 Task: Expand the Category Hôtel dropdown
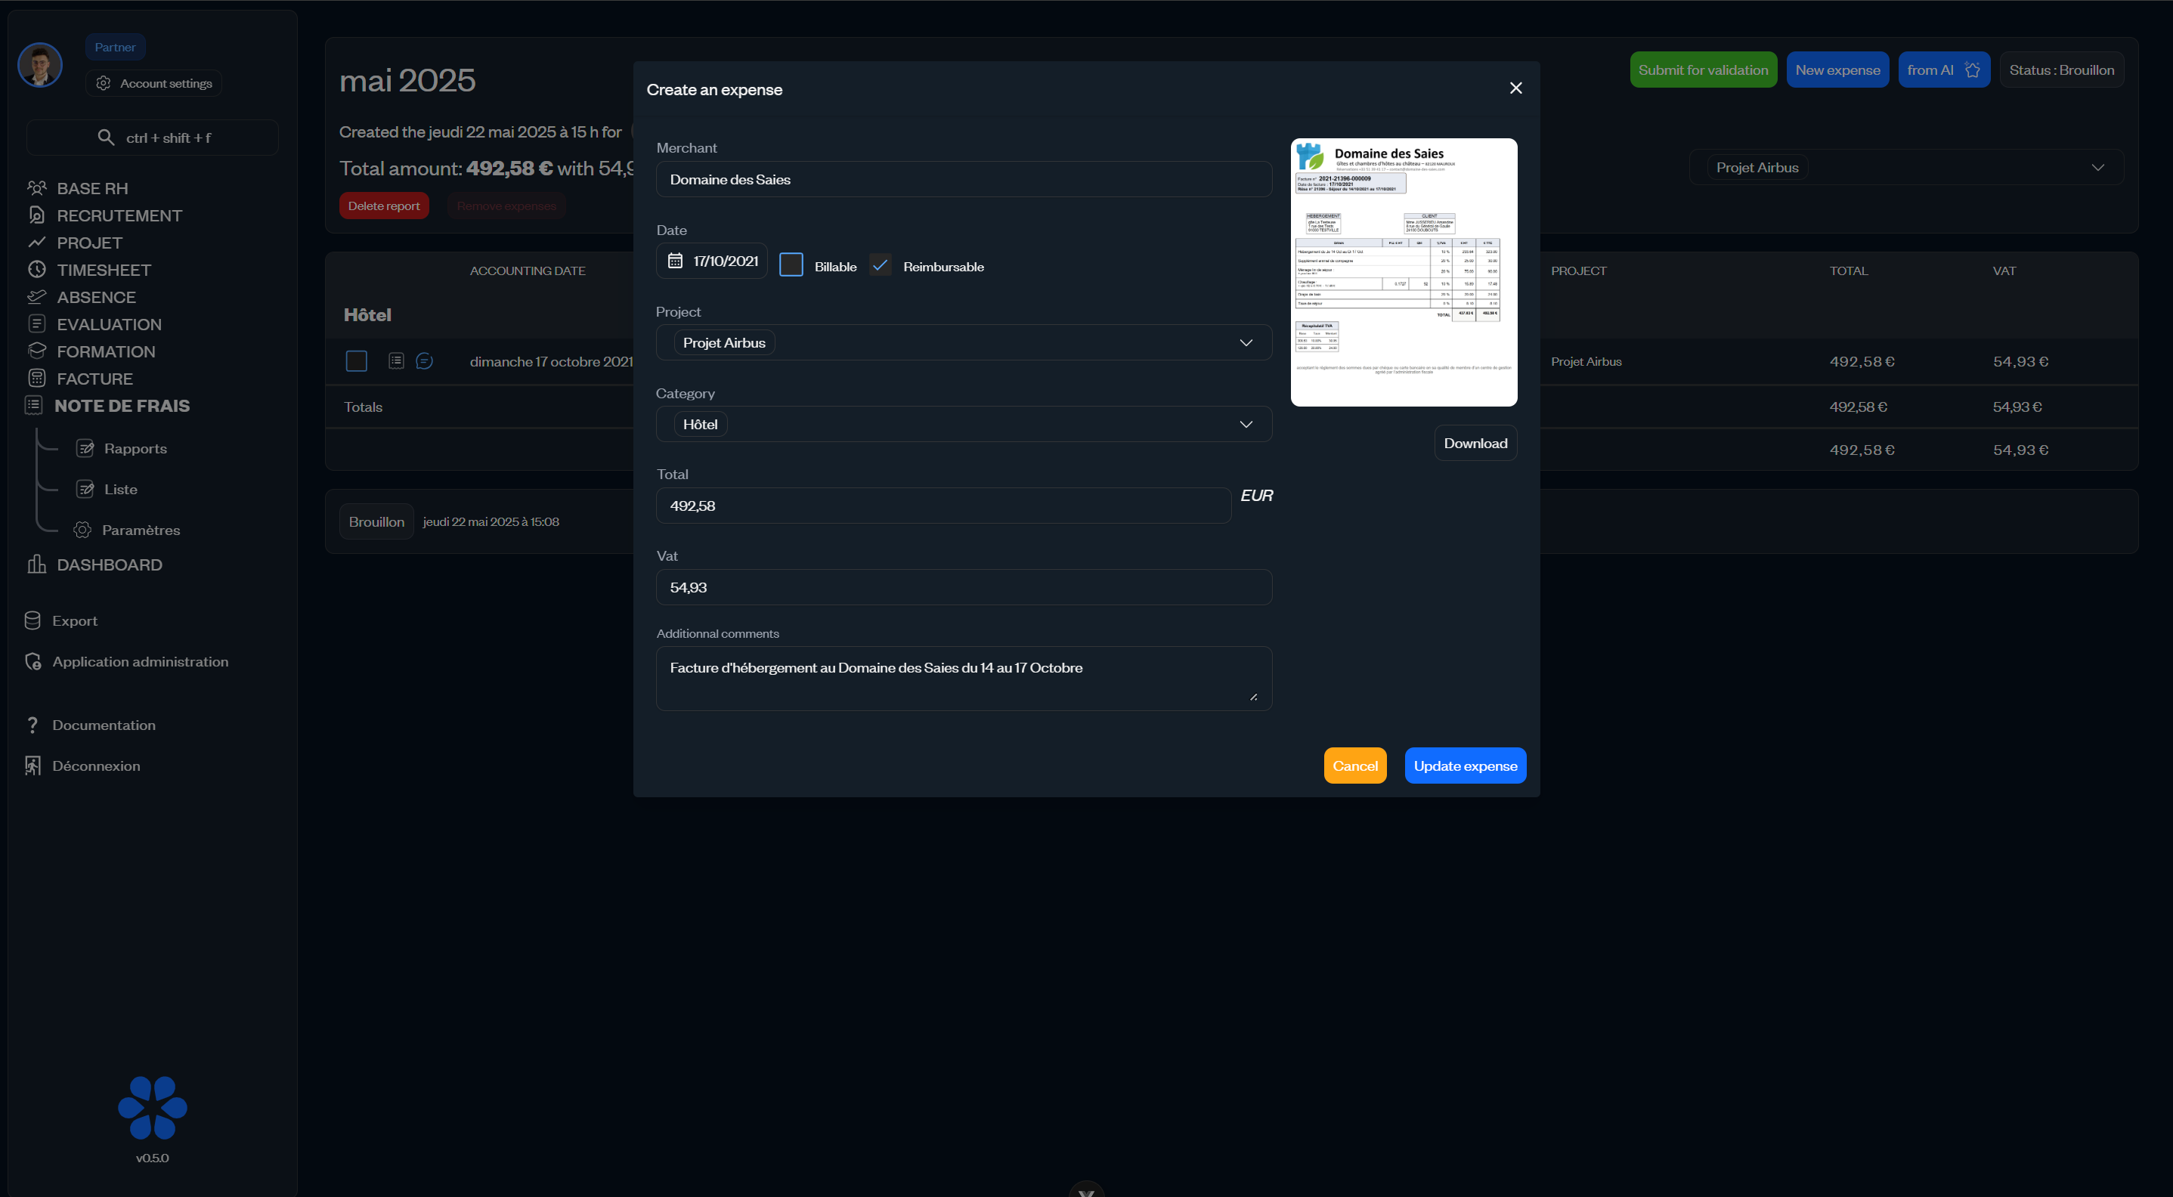pos(964,424)
